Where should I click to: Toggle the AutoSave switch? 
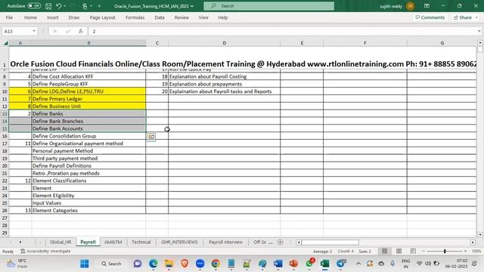[x=34, y=6]
